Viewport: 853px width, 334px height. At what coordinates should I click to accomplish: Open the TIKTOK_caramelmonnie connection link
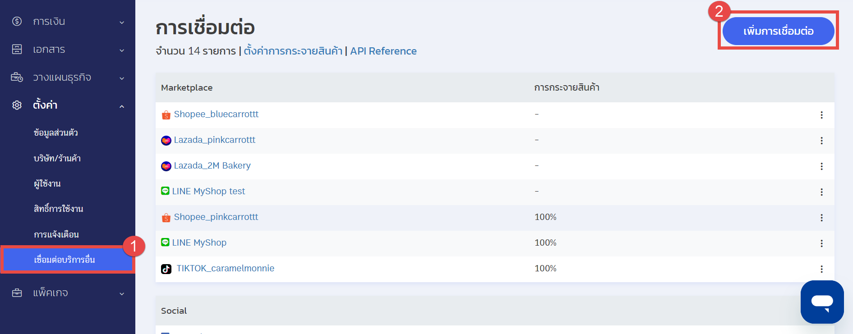tap(226, 269)
